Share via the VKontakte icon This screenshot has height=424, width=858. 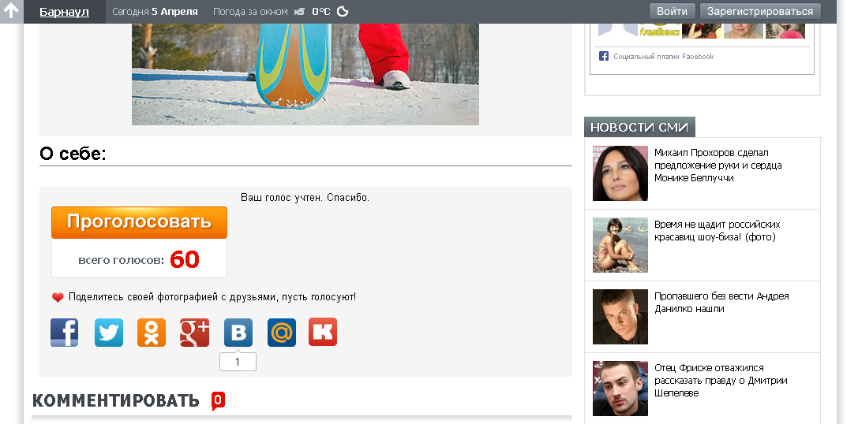238,333
